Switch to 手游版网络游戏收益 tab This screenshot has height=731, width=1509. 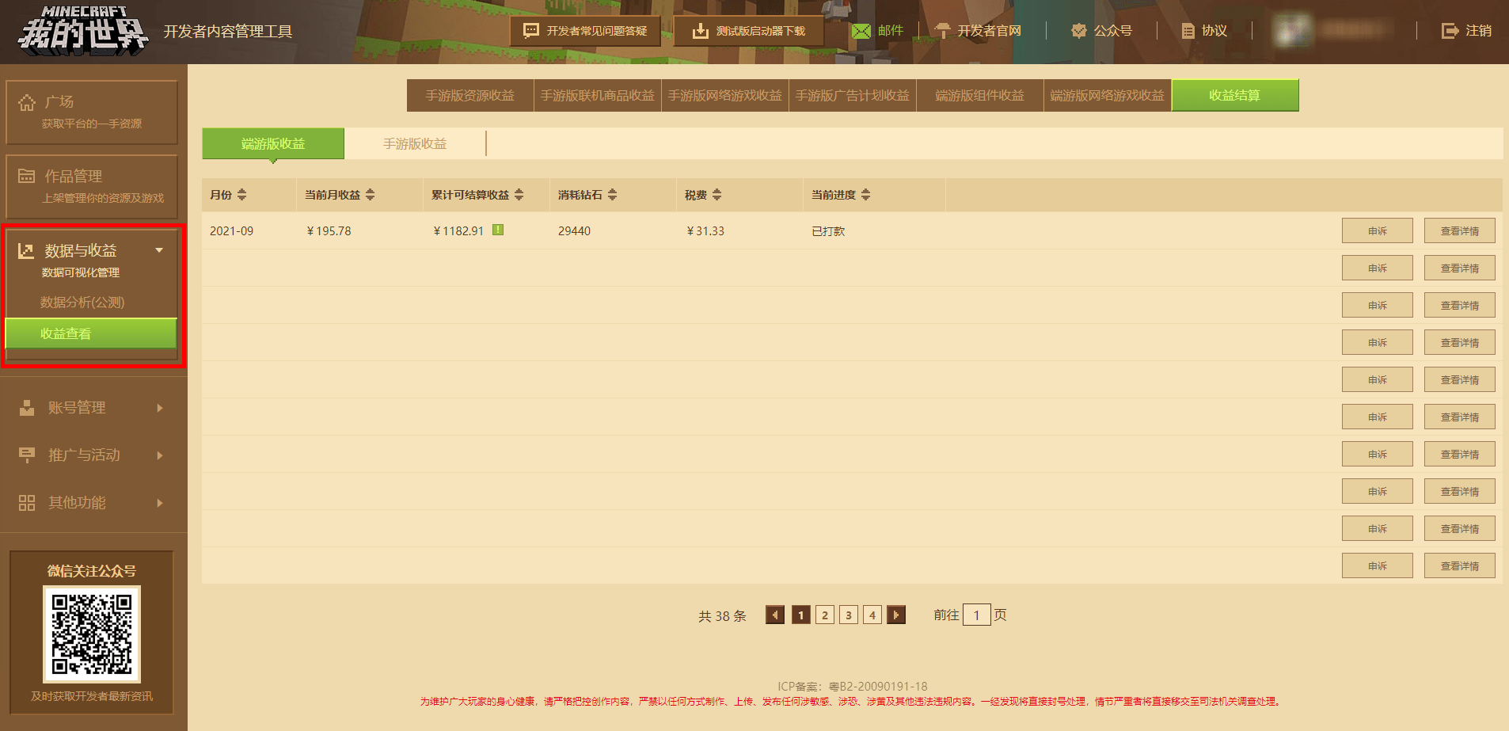tap(725, 95)
